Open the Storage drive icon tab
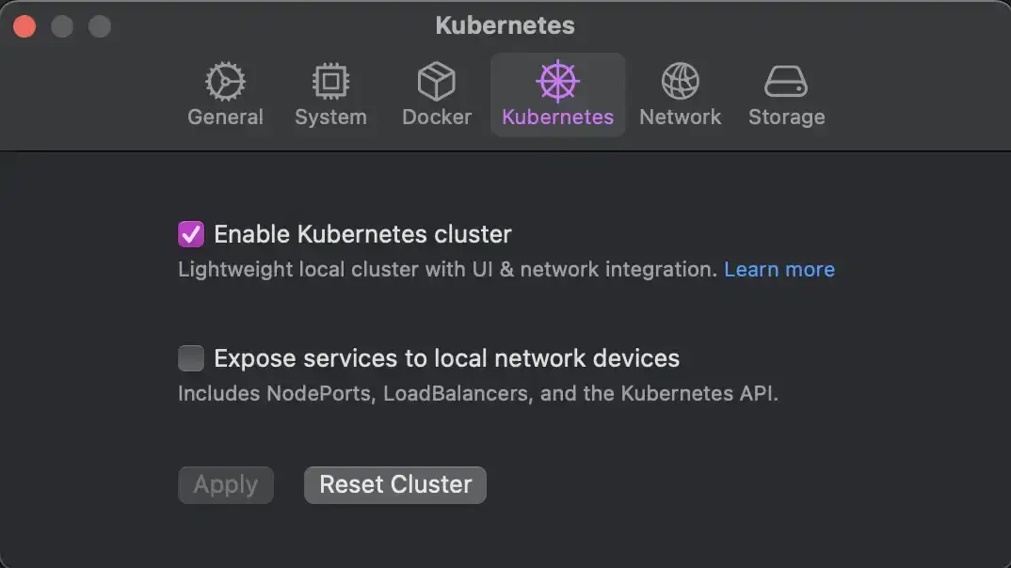 786,82
